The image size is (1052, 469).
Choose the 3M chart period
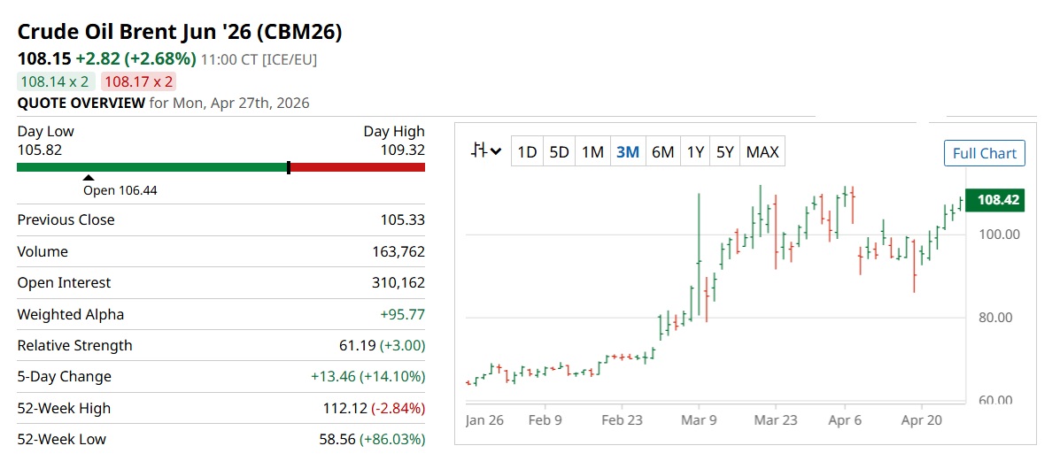pyautogui.click(x=627, y=152)
